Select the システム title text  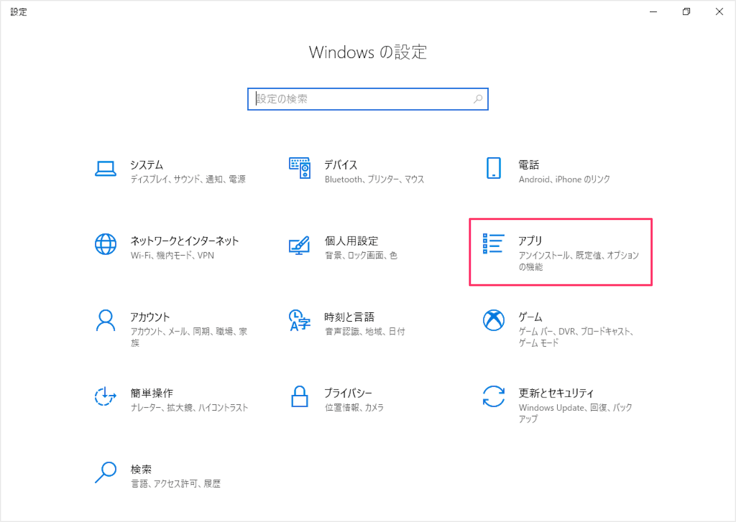[x=147, y=165]
